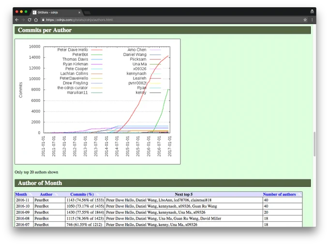Screen dimensions: 329x245
Task: Click number of authors 40 in 2016-11 row
Action: [283, 200]
